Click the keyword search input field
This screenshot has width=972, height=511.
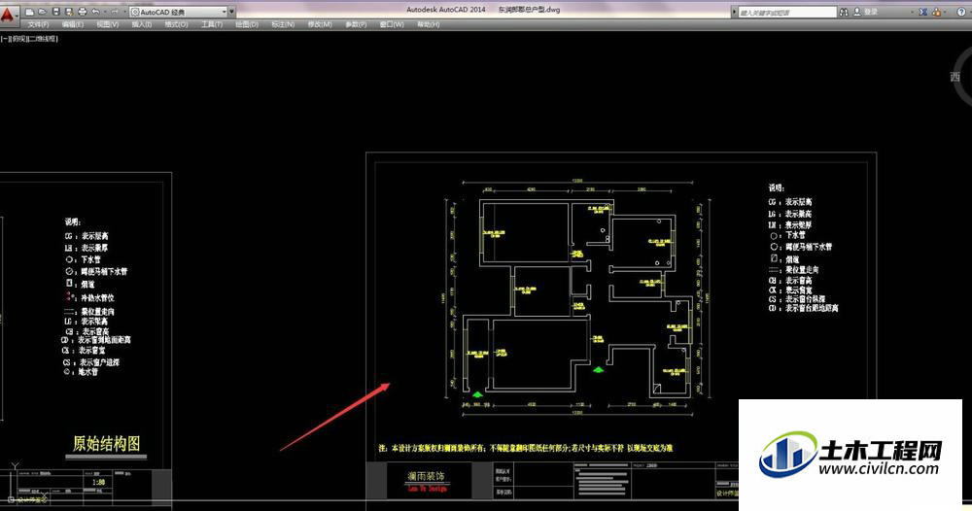click(787, 12)
